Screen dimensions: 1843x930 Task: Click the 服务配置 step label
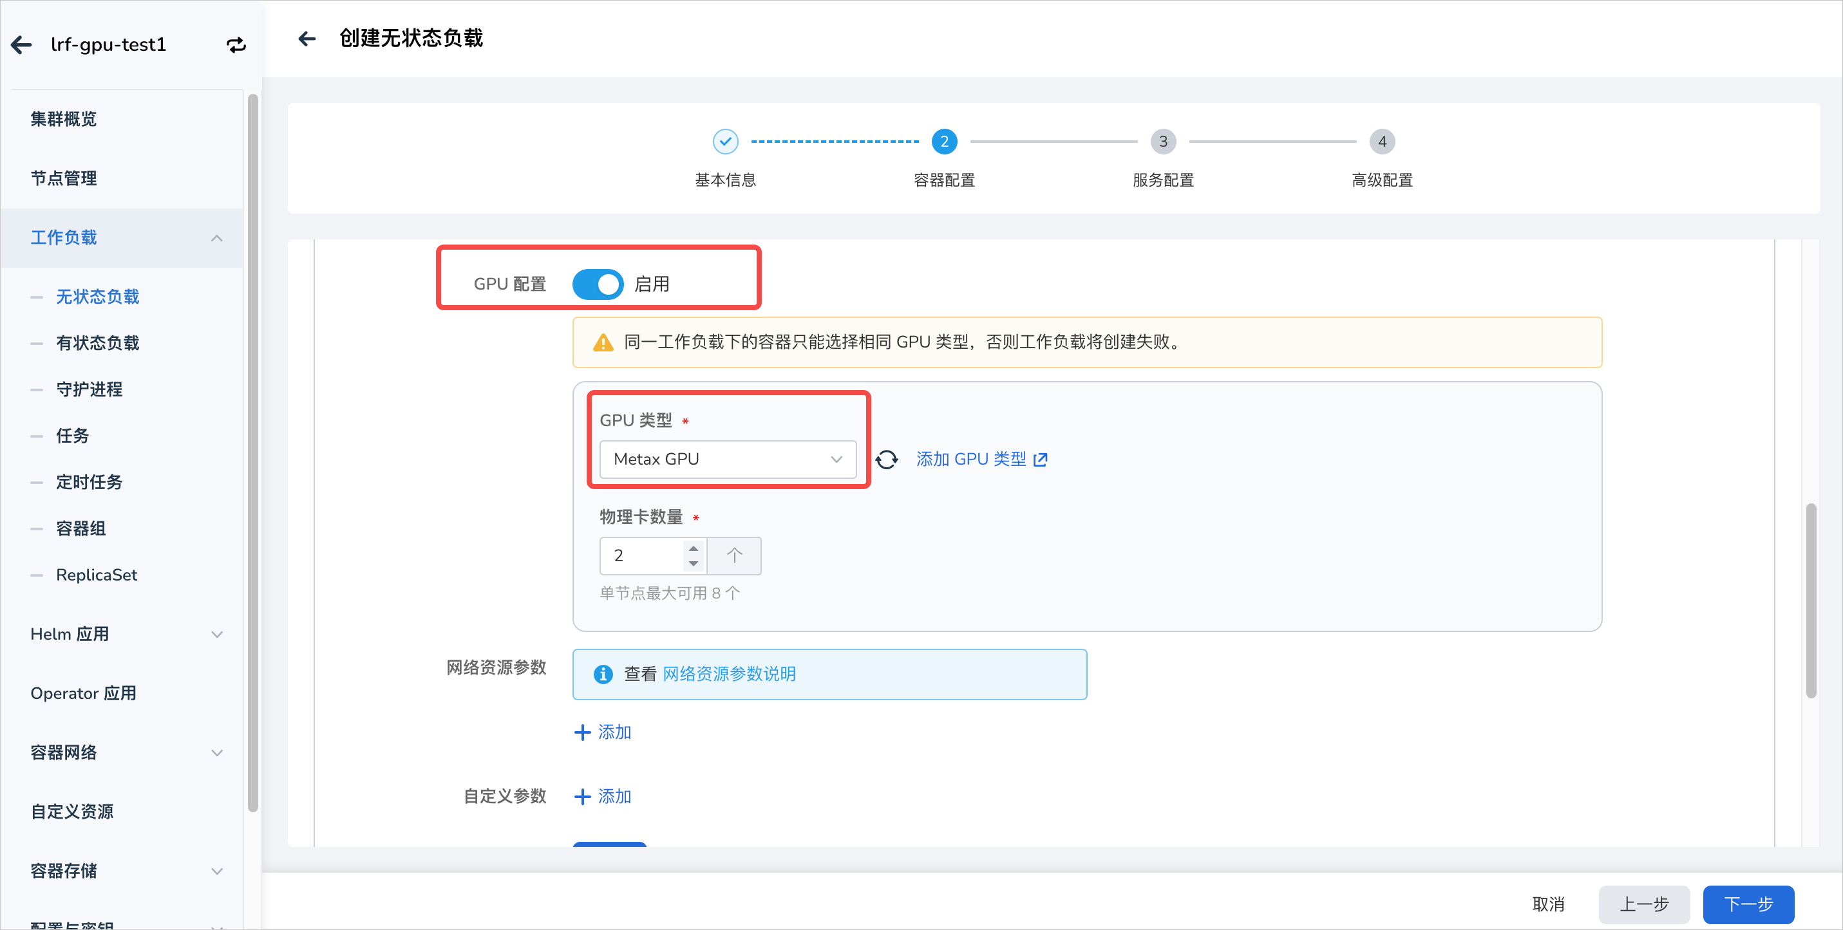pos(1164,180)
